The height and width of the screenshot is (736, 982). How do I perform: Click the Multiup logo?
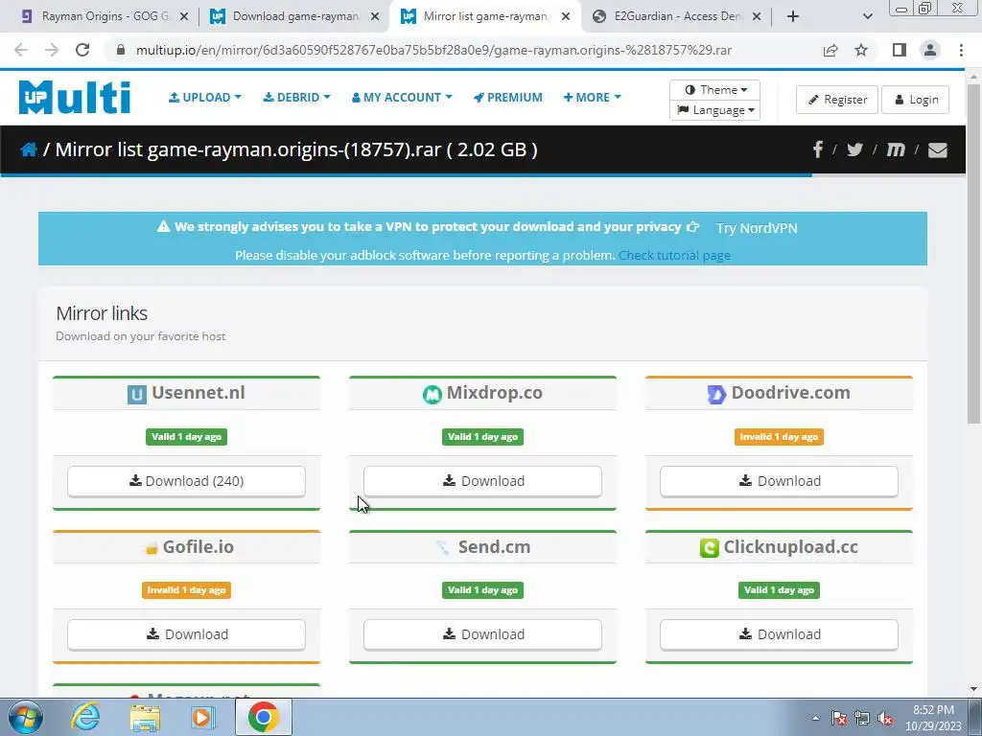(x=75, y=98)
